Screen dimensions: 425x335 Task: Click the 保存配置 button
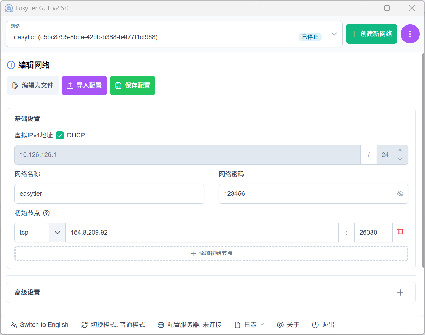pos(133,86)
